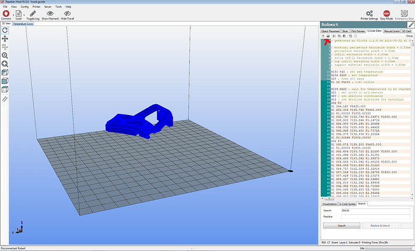
Task: Open Printer Settings gears icon
Action: [369, 13]
